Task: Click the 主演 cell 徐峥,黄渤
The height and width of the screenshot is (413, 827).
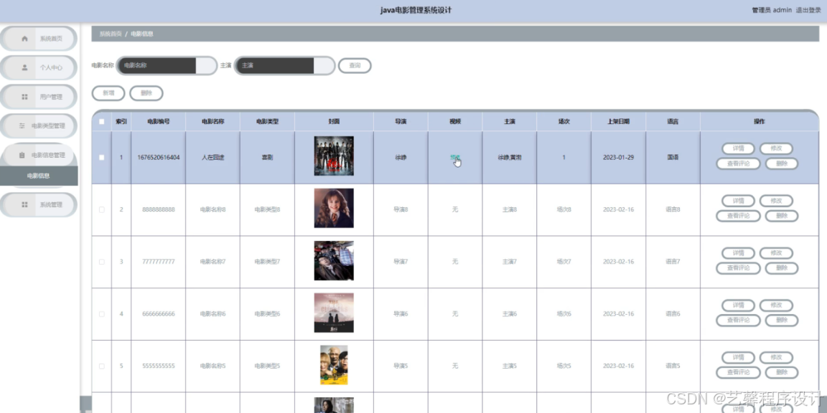Action: pos(509,158)
